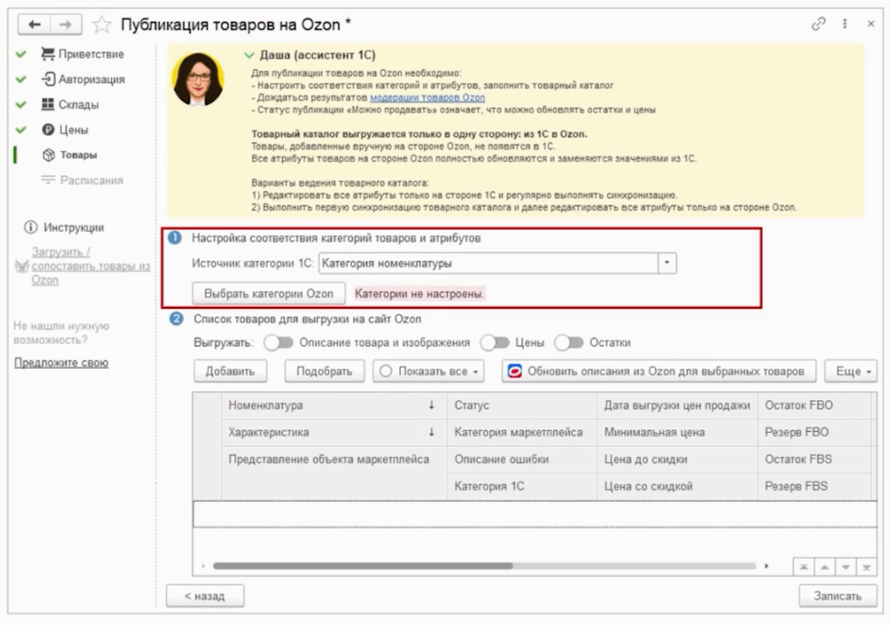890x625 pixels.
Task: Jump to last row with the bottom arrow
Action: click(x=867, y=566)
